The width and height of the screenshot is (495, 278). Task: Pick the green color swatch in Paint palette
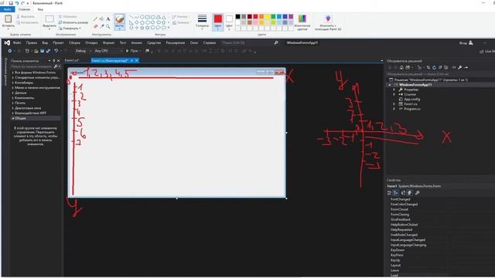(x=273, y=17)
